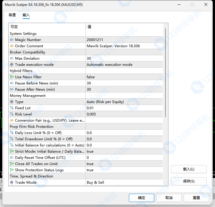215x207 pixels.
Task: Close the Mavrik Scalper EA dialog
Action: pyautogui.click(x=206, y=4)
